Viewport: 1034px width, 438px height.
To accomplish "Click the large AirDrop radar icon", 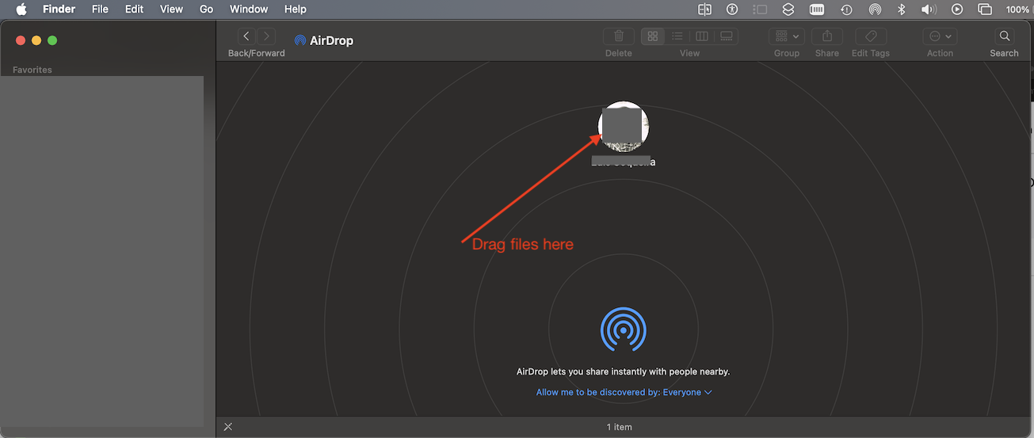I will 624,329.
